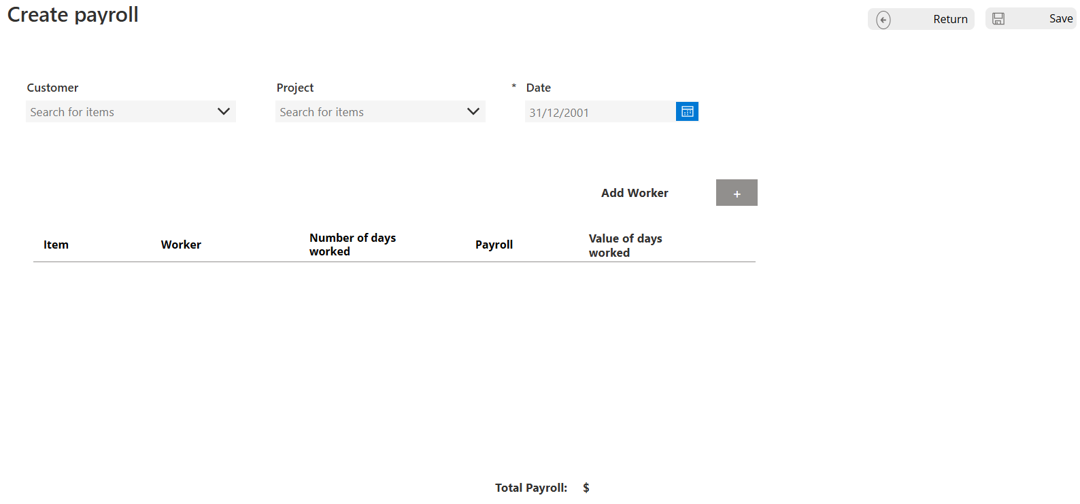Click the plus icon to add worker
Image resolution: width=1080 pixels, height=504 pixels.
pos(737,193)
